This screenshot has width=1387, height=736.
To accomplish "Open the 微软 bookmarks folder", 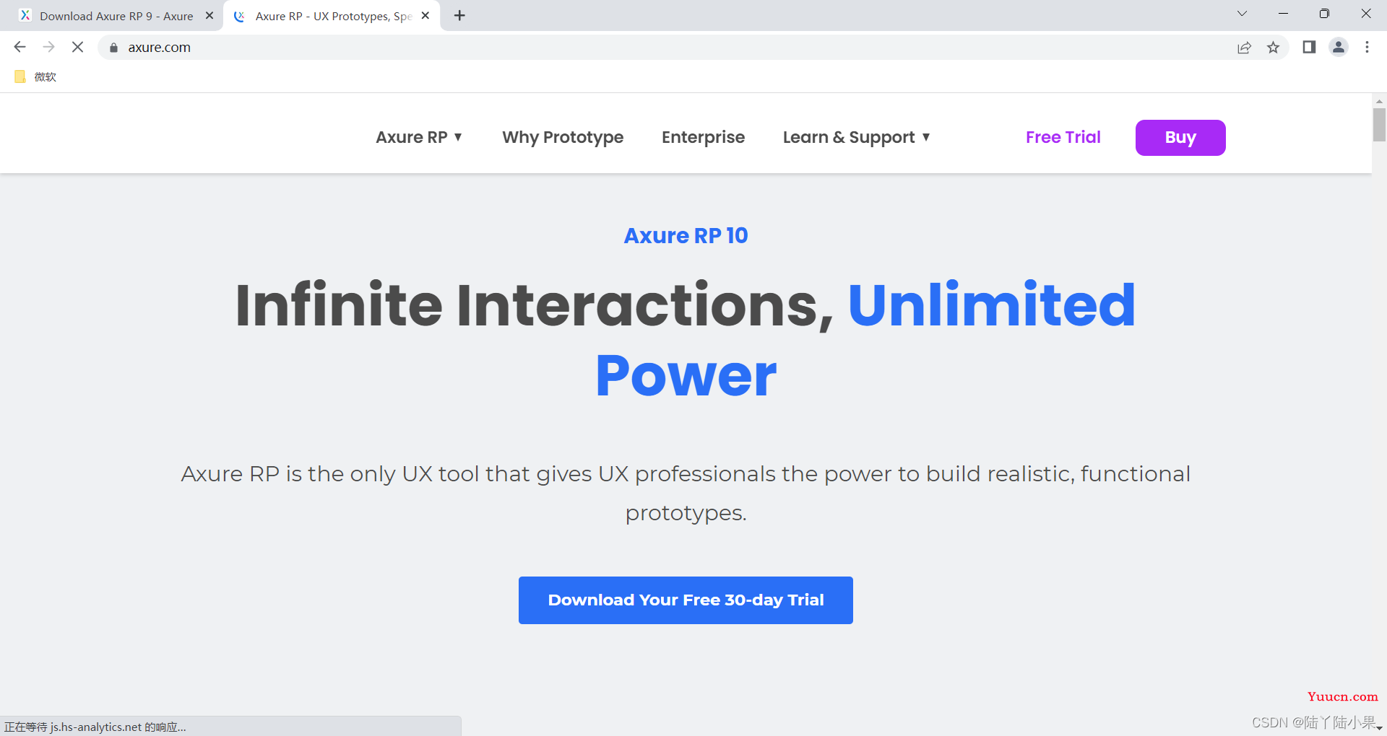I will [35, 76].
